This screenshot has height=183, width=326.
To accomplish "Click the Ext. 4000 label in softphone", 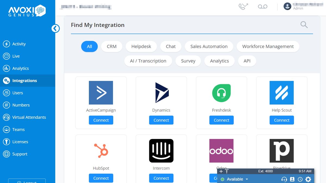I will 265,171.
